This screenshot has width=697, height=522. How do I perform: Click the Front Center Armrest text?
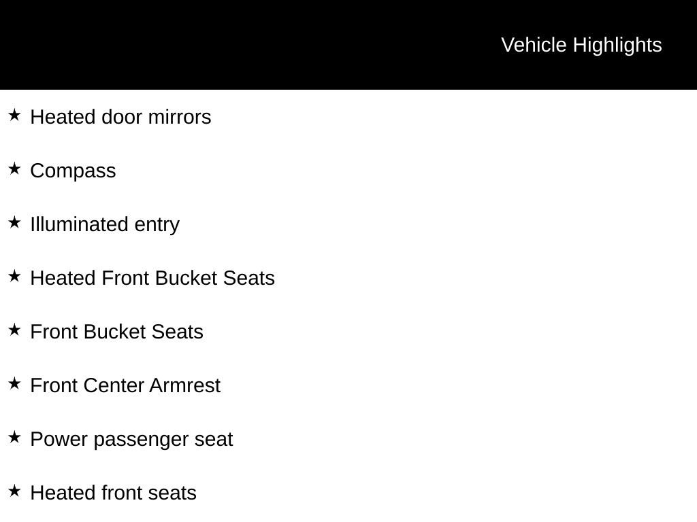click(x=125, y=386)
